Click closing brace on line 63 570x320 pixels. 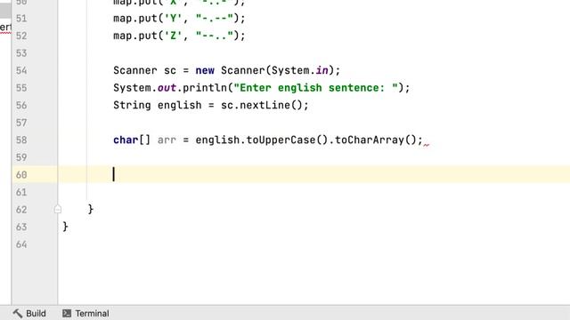click(x=65, y=227)
